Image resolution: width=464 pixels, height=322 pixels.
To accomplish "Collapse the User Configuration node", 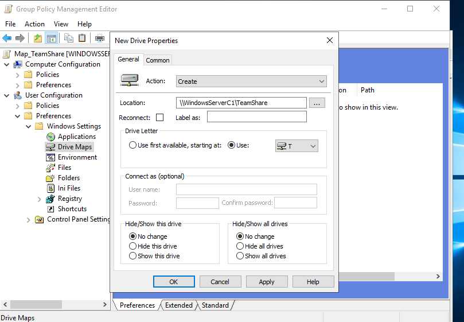I will [6, 95].
